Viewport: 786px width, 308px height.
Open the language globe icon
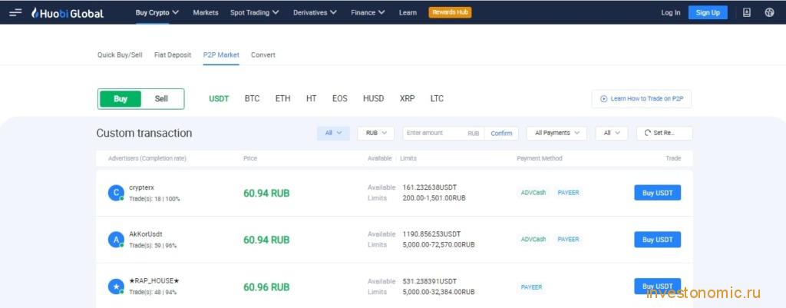click(x=769, y=12)
